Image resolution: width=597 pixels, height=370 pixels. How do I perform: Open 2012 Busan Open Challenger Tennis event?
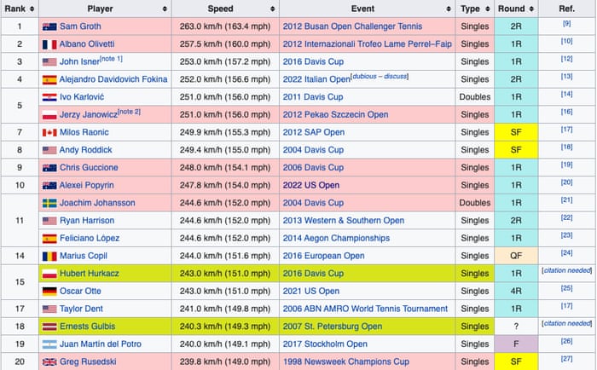[x=352, y=26]
